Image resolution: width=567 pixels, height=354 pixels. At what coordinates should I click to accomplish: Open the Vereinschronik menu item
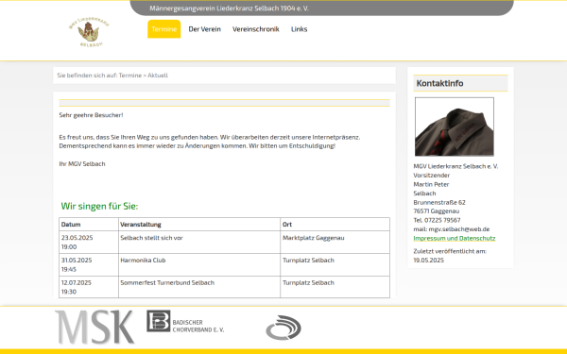click(256, 29)
